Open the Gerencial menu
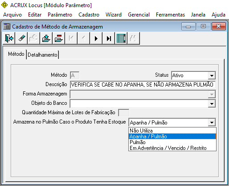 [139, 15]
